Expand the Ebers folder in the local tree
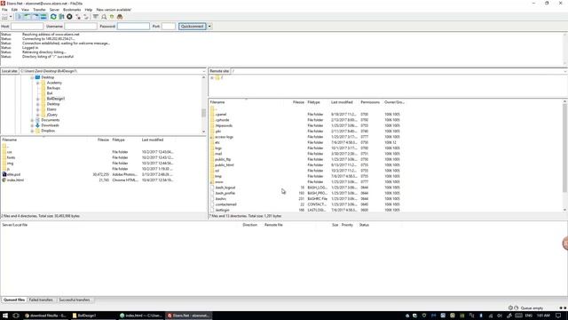 [x=37, y=109]
